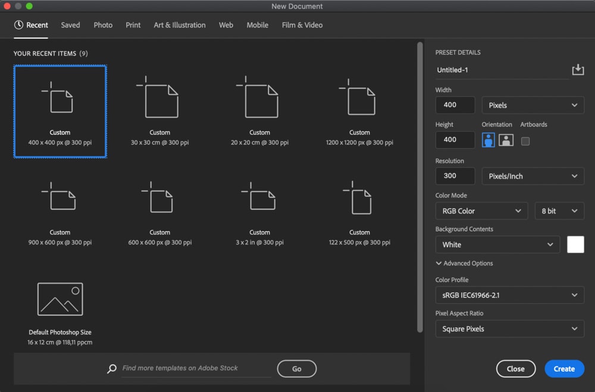
Task: Switch to landscape orientation
Action: [505, 140]
